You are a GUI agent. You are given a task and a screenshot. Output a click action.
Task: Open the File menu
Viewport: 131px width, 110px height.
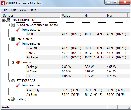(x=5, y=10)
